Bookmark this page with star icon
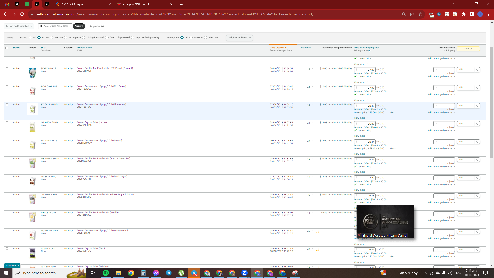This screenshot has width=494, height=278. point(420,14)
